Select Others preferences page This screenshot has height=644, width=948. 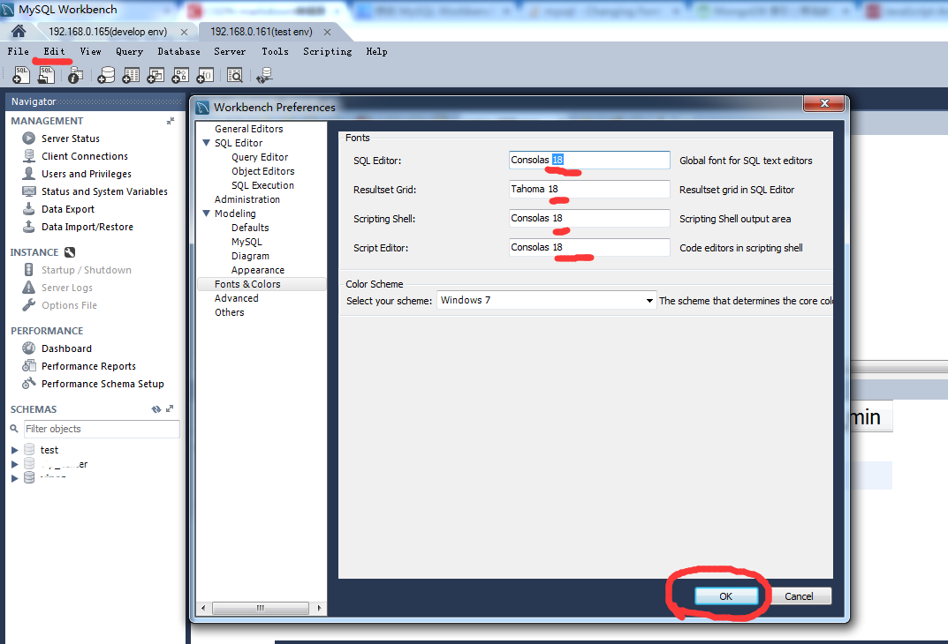[229, 312]
